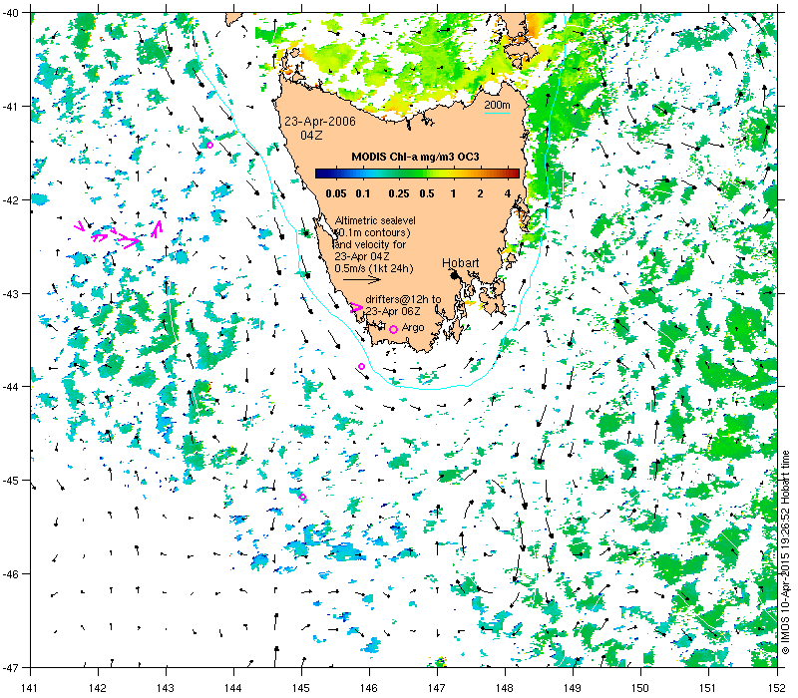Screen dimensions: 798x698
Task: Click the '200m' depth contour label
Action: (497, 106)
